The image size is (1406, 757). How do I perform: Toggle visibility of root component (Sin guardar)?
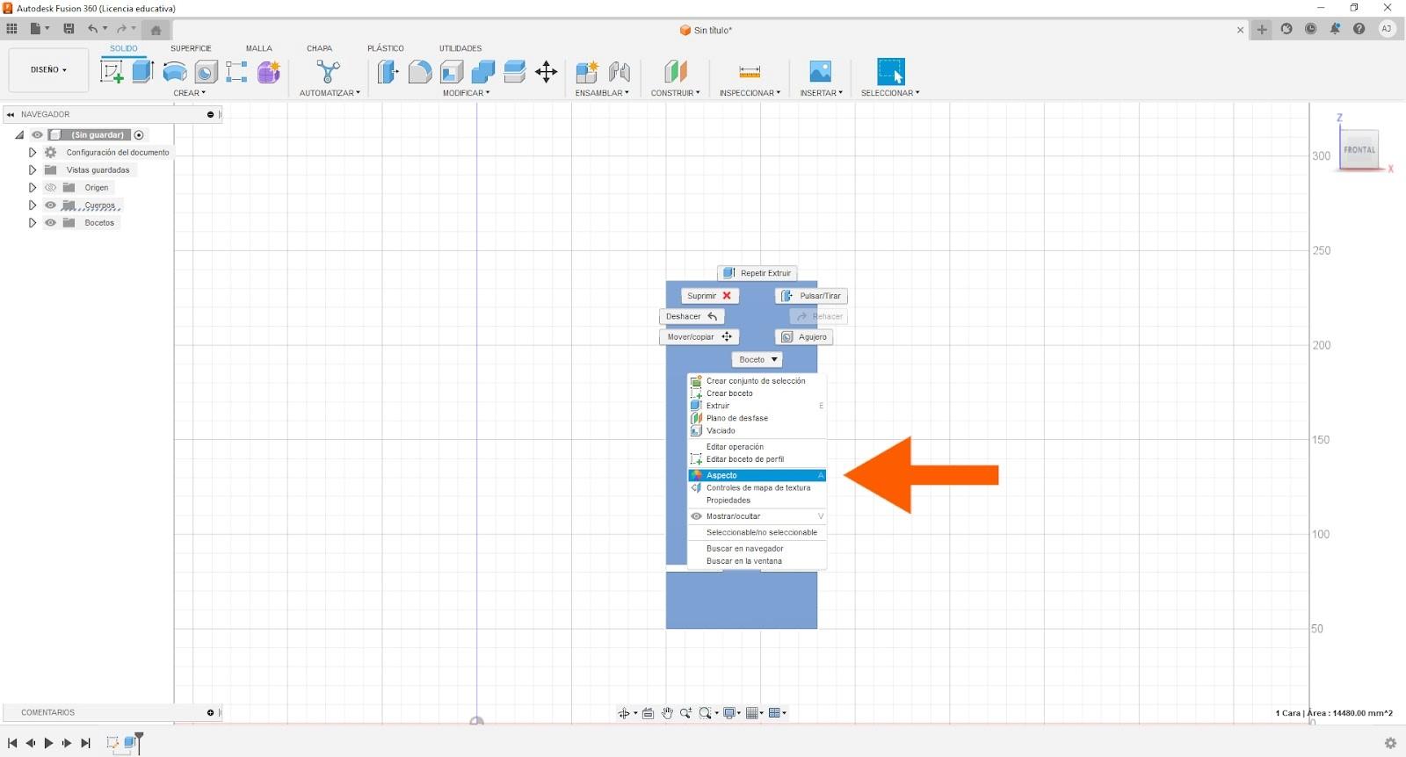37,135
